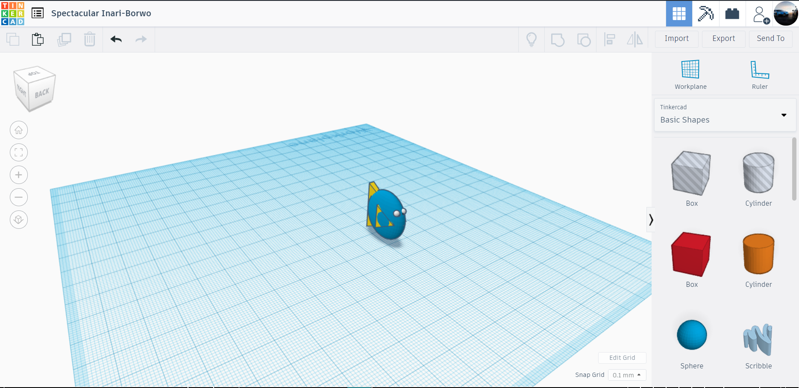
Task: Open the user profile avatar
Action: (786, 14)
